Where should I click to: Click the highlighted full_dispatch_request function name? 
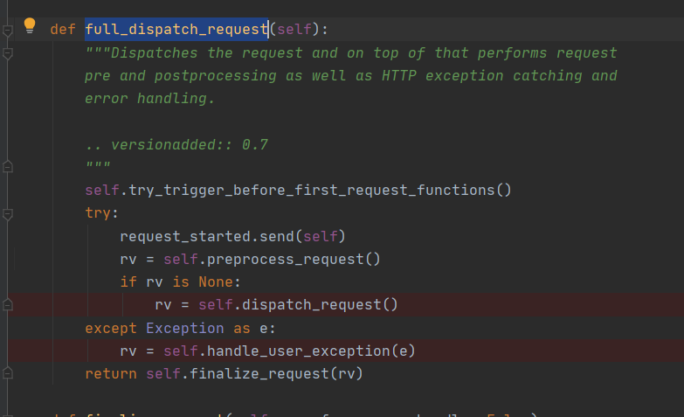[176, 30]
